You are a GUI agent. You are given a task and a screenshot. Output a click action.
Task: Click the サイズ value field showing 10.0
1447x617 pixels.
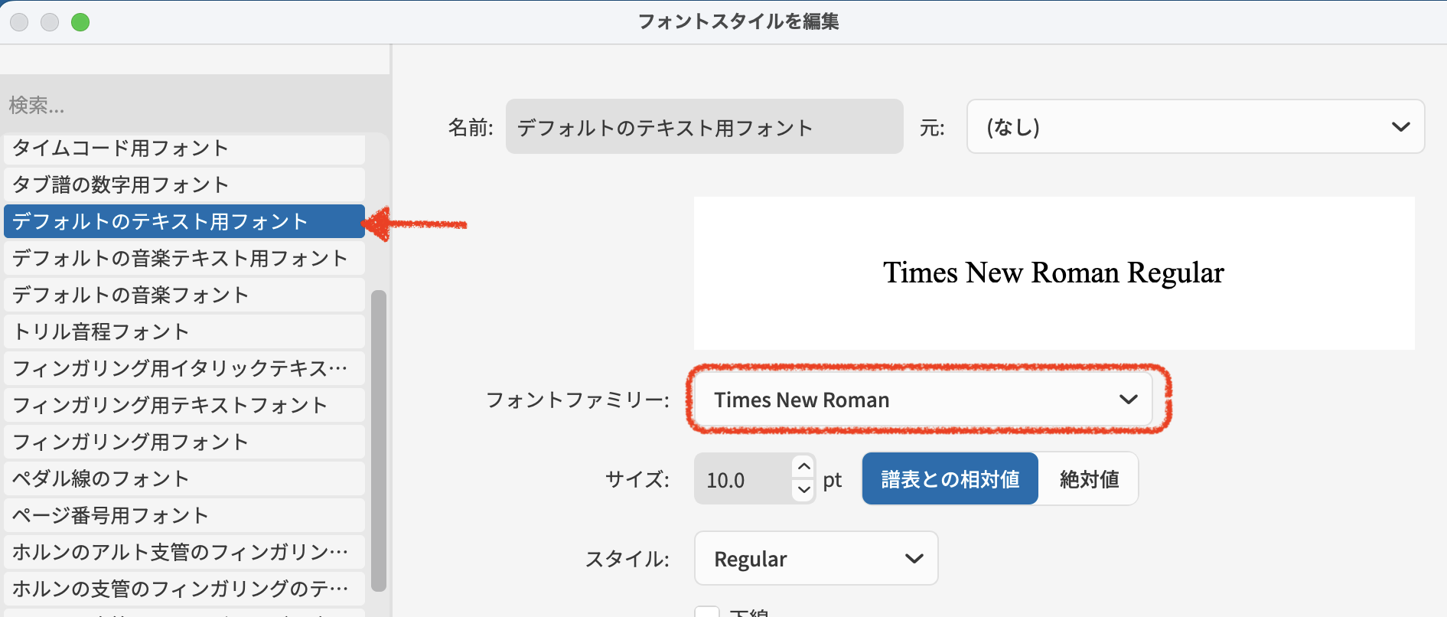[x=742, y=480]
